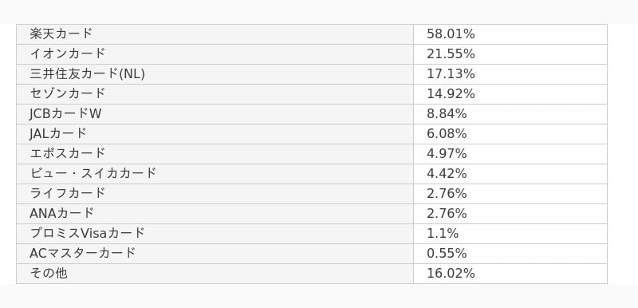Viewport: 638px width, 308px height.
Task: Click the 16.02% percentage value
Action: (451, 274)
